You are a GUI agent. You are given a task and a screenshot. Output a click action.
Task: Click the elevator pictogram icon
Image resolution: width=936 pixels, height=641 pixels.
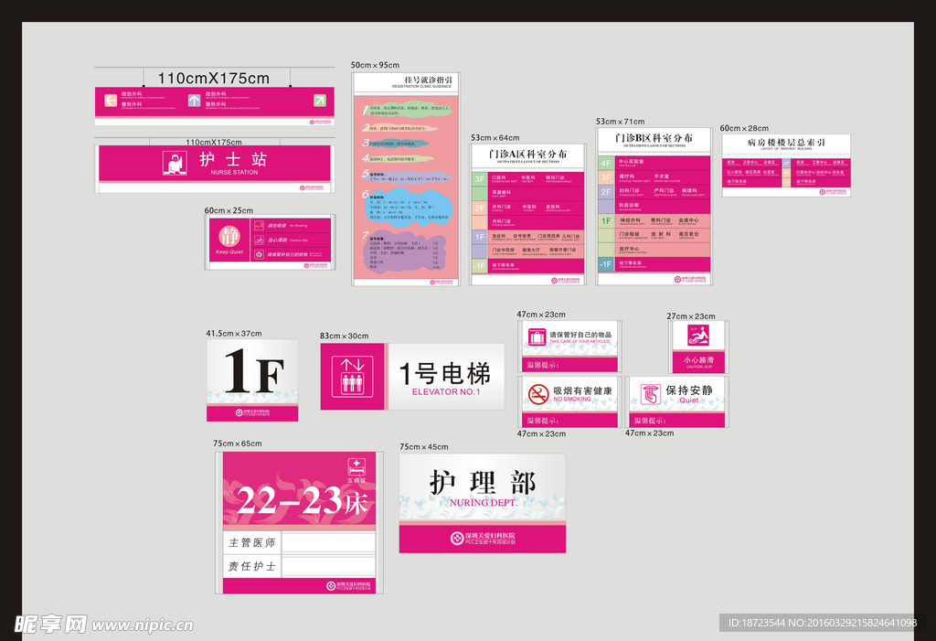click(352, 377)
